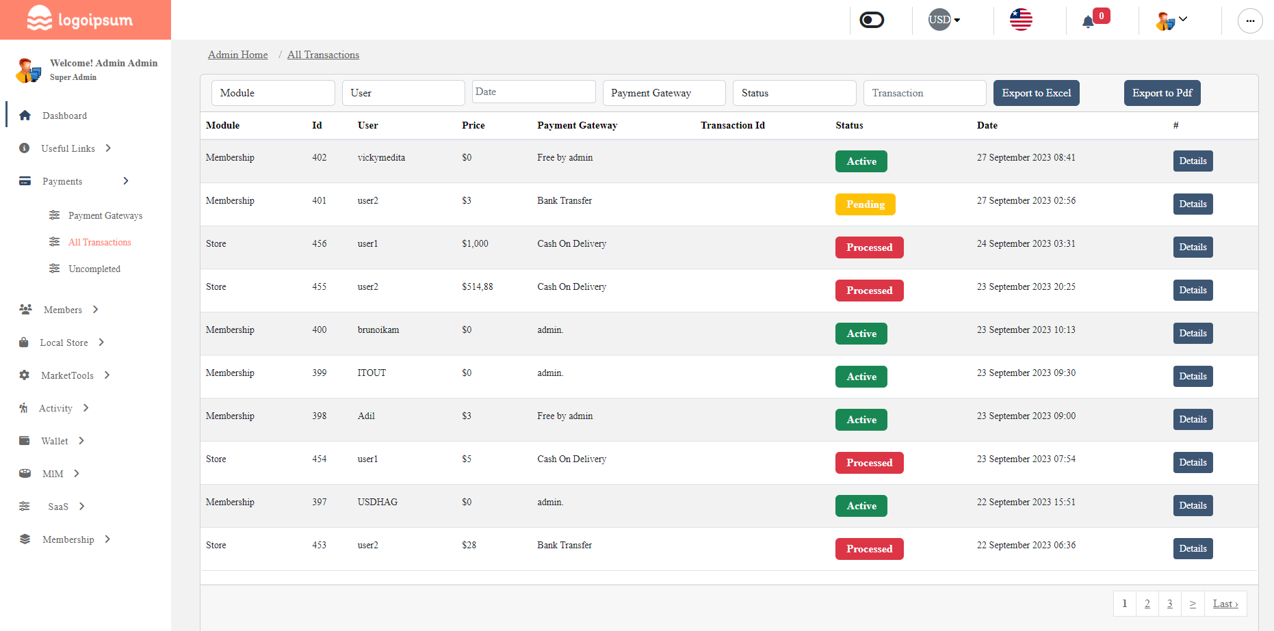Open the All Transactions sidebar entry
The width and height of the screenshot is (1274, 631).
pos(100,241)
